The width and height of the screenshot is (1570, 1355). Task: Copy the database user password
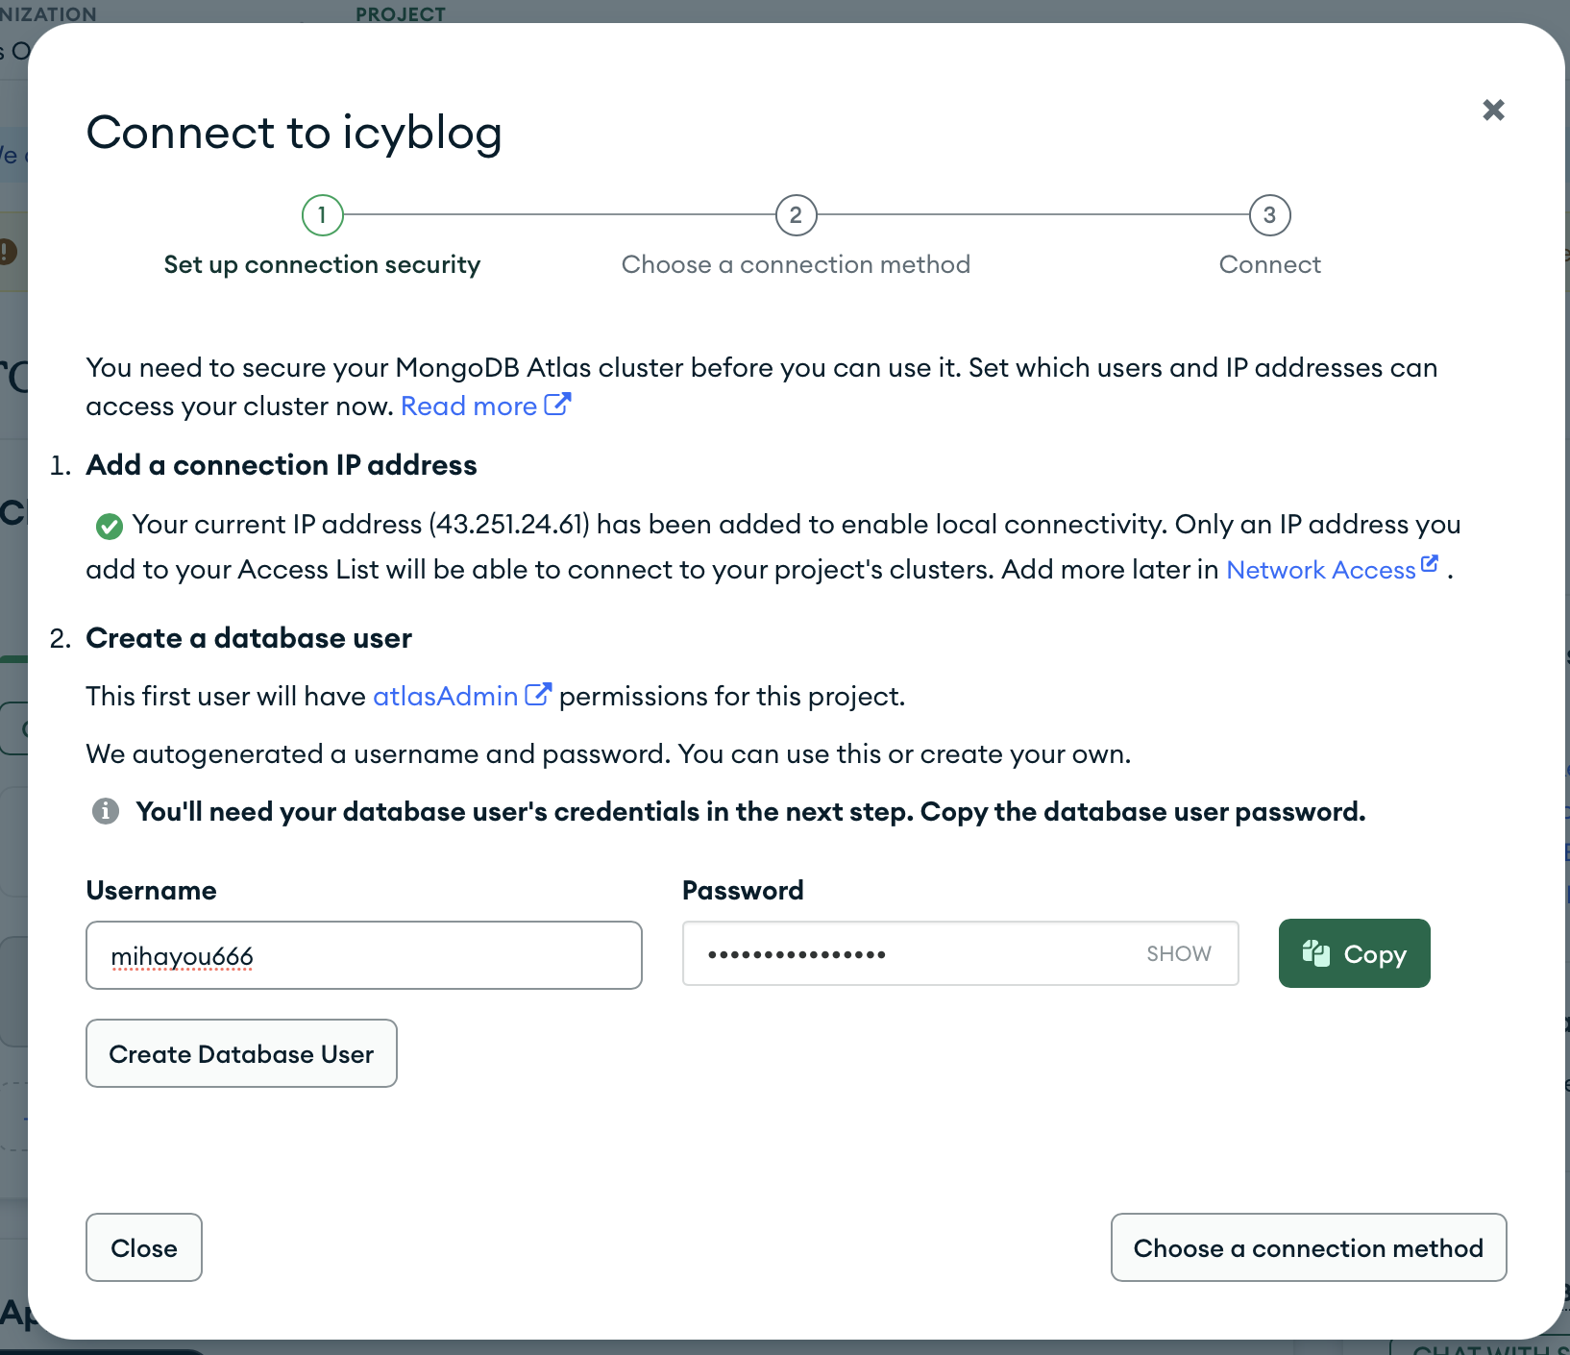click(x=1354, y=953)
